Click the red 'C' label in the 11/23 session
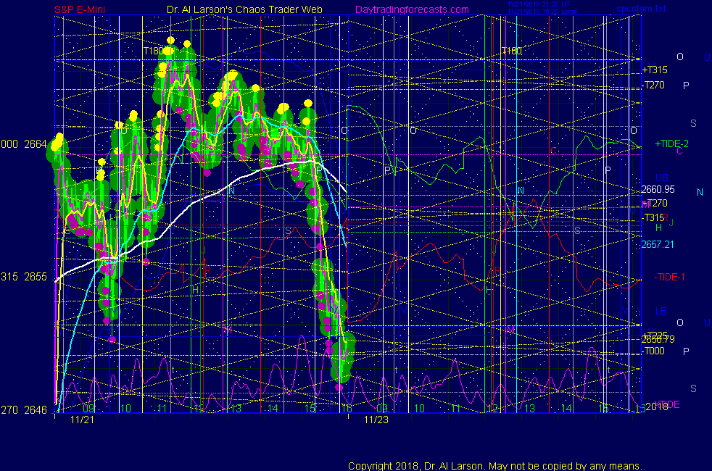Image resolution: width=712 pixels, height=471 pixels. (553, 151)
